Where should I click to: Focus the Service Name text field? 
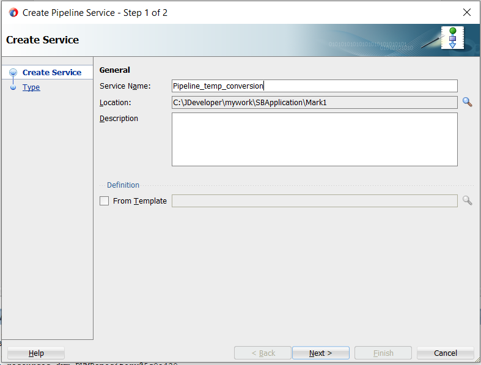pyautogui.click(x=314, y=86)
